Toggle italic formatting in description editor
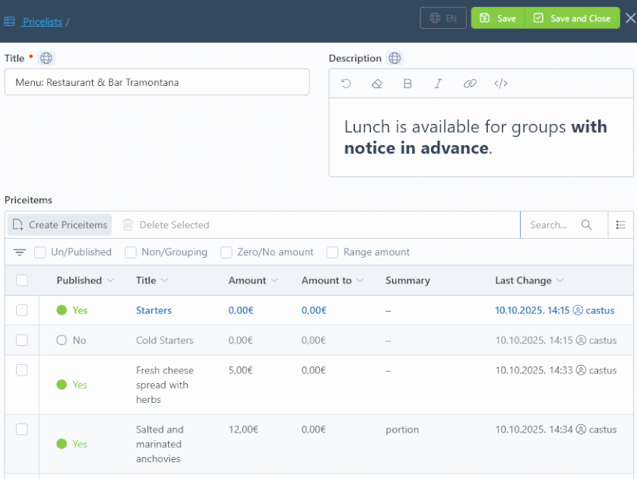The image size is (637, 479). click(438, 84)
